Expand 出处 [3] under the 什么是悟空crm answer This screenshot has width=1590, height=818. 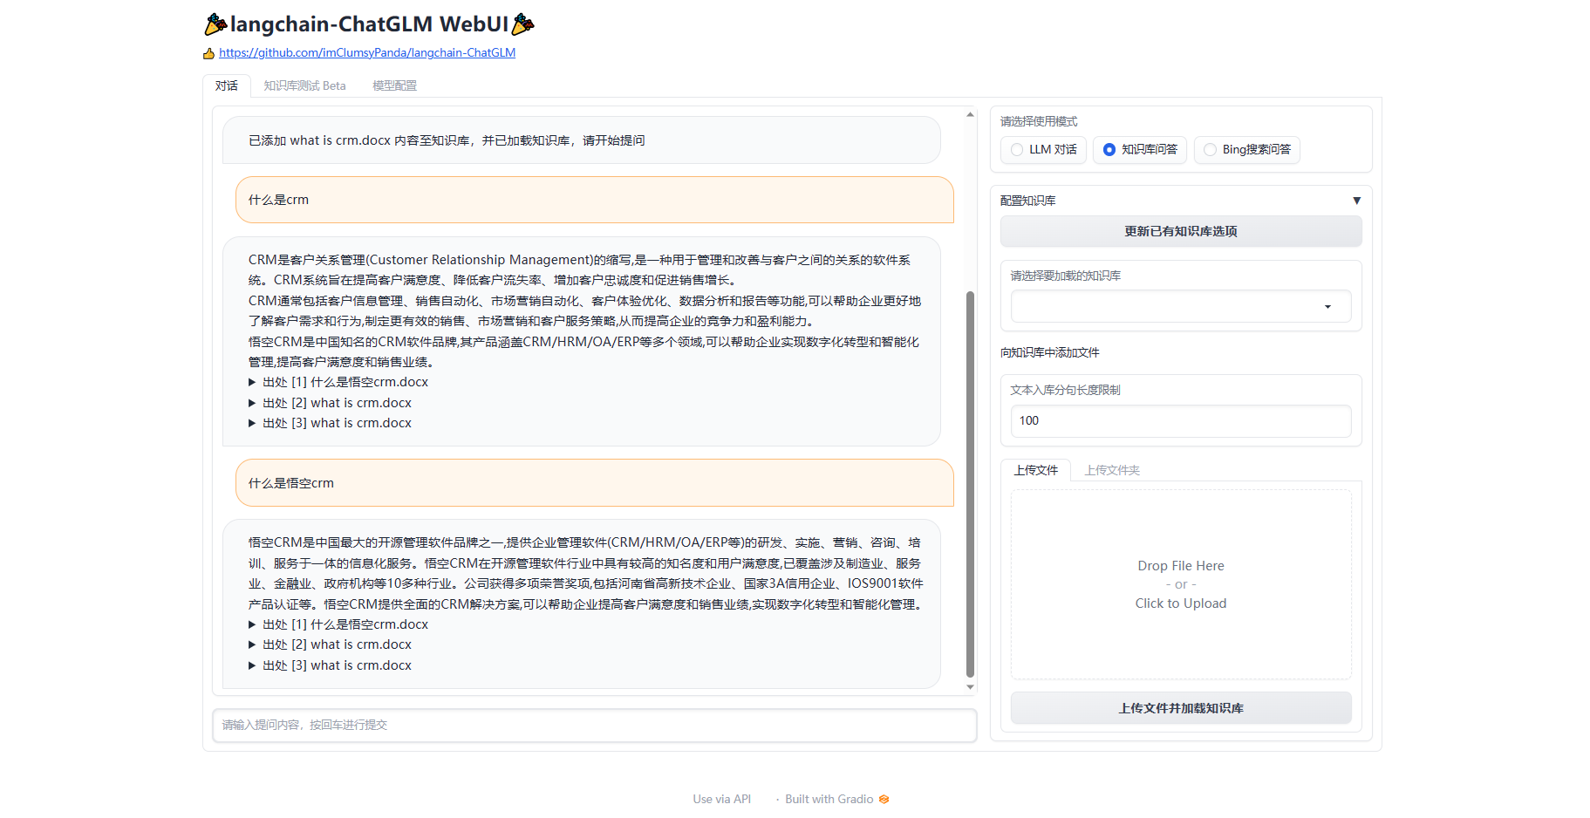[330, 665]
